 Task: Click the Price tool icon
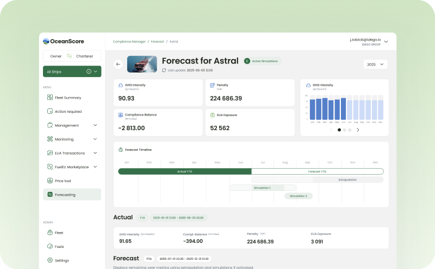(49, 181)
